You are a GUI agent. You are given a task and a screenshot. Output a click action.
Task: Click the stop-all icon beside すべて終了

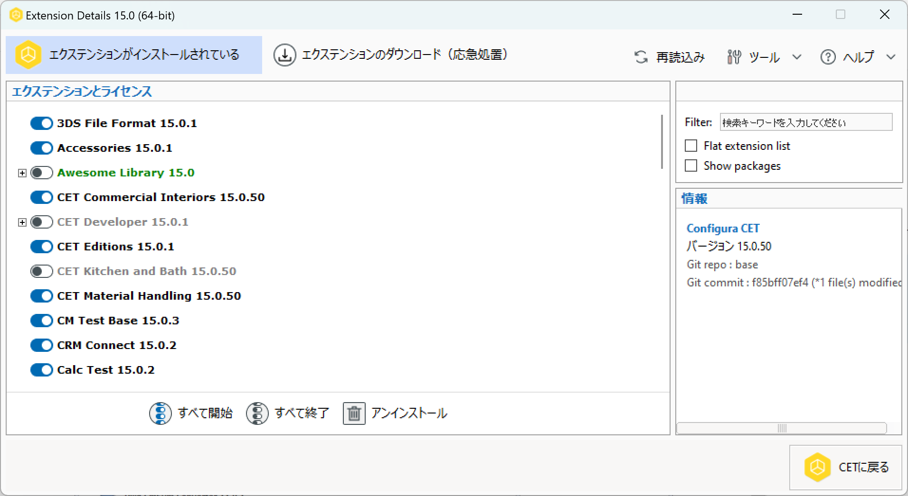(x=257, y=413)
